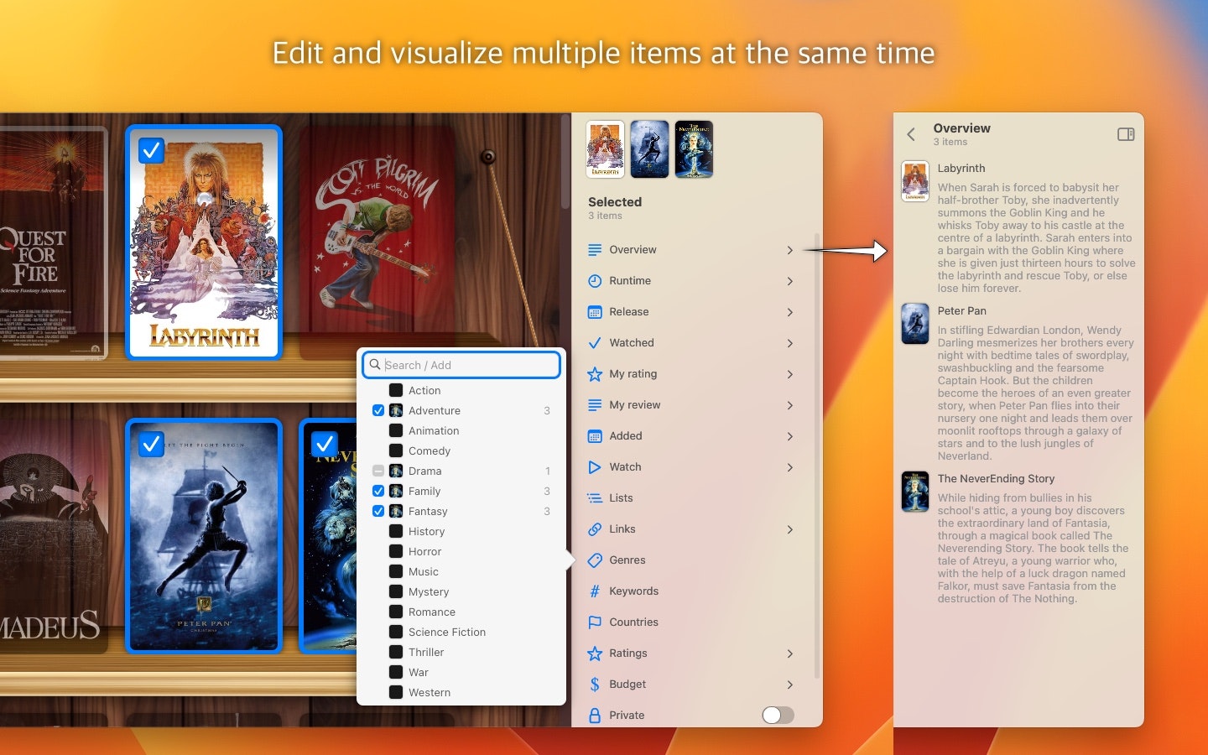
Task: Click the search magnifier icon in genre popup
Action: (x=375, y=365)
